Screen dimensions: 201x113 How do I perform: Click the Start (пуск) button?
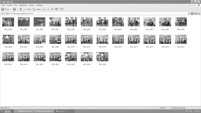tap(6, 111)
